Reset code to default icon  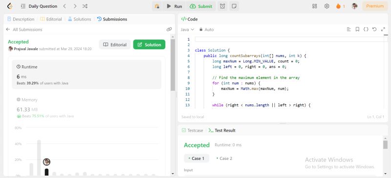[374, 29]
